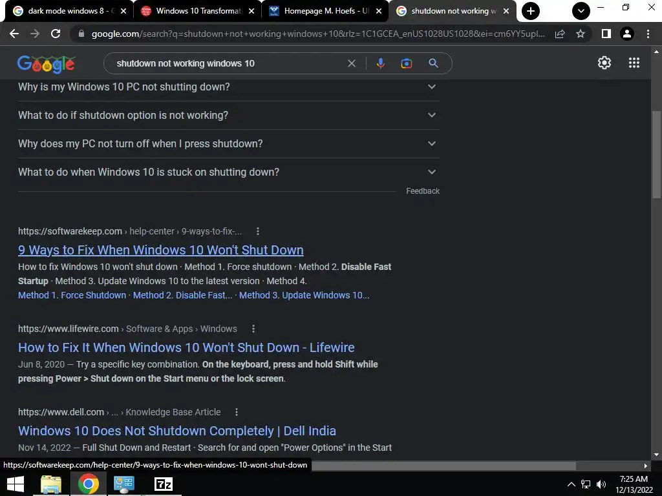
Task: Click the address bar URL
Action: [x=318, y=34]
